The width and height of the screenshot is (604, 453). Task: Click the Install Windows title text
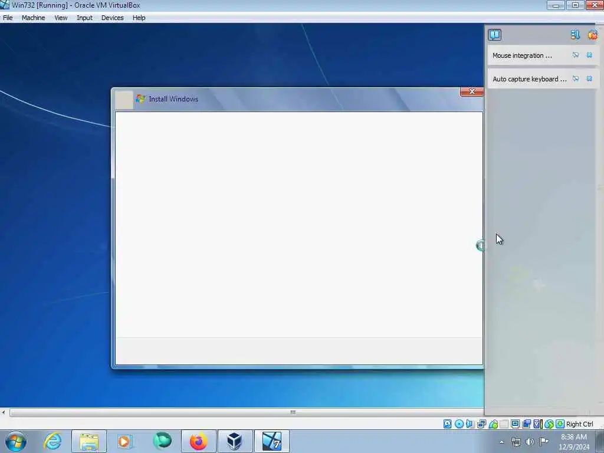[173, 99]
